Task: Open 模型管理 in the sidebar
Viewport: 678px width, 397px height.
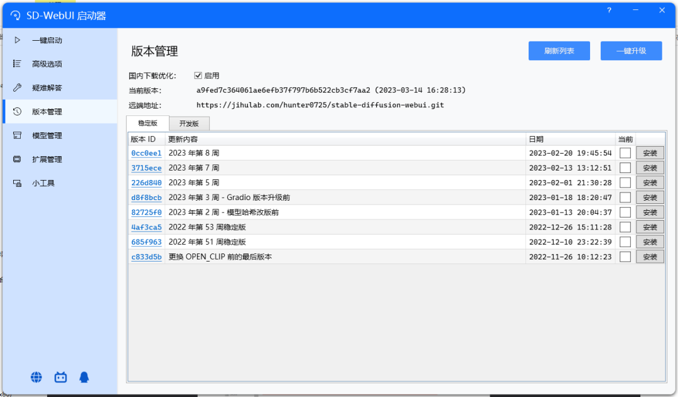Action: point(60,135)
